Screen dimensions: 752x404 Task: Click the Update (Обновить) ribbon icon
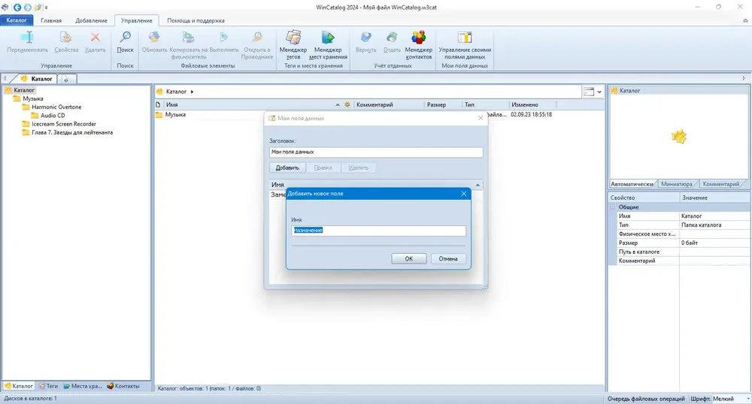coord(154,38)
